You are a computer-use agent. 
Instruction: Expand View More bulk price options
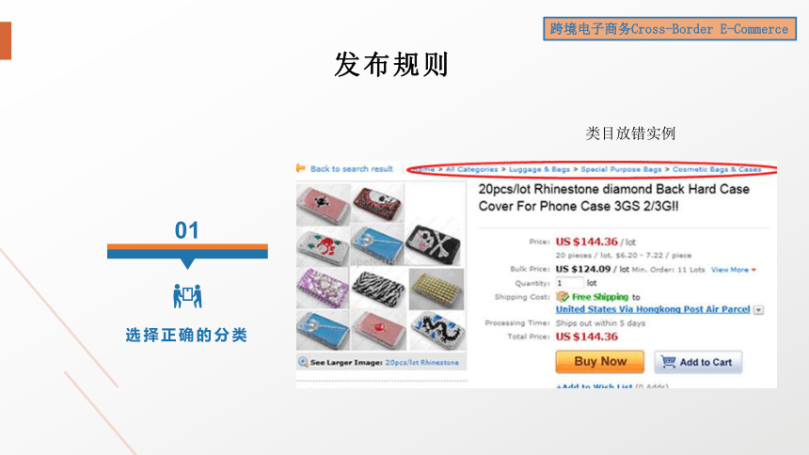tap(733, 269)
